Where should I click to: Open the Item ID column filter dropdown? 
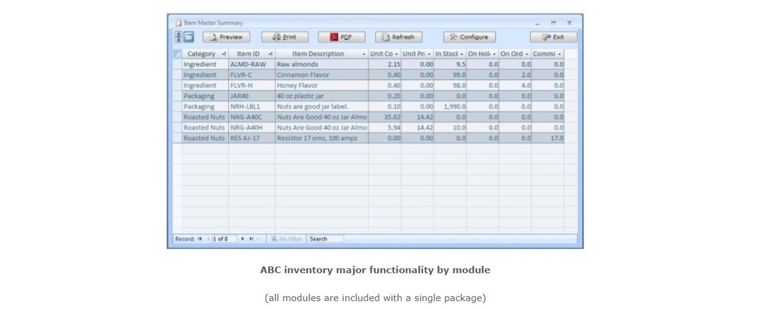point(270,54)
